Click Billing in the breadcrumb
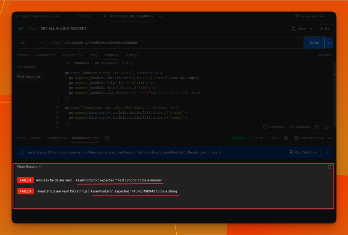Screen dimensions: 348x235 pyautogui.click(x=31, y=28)
